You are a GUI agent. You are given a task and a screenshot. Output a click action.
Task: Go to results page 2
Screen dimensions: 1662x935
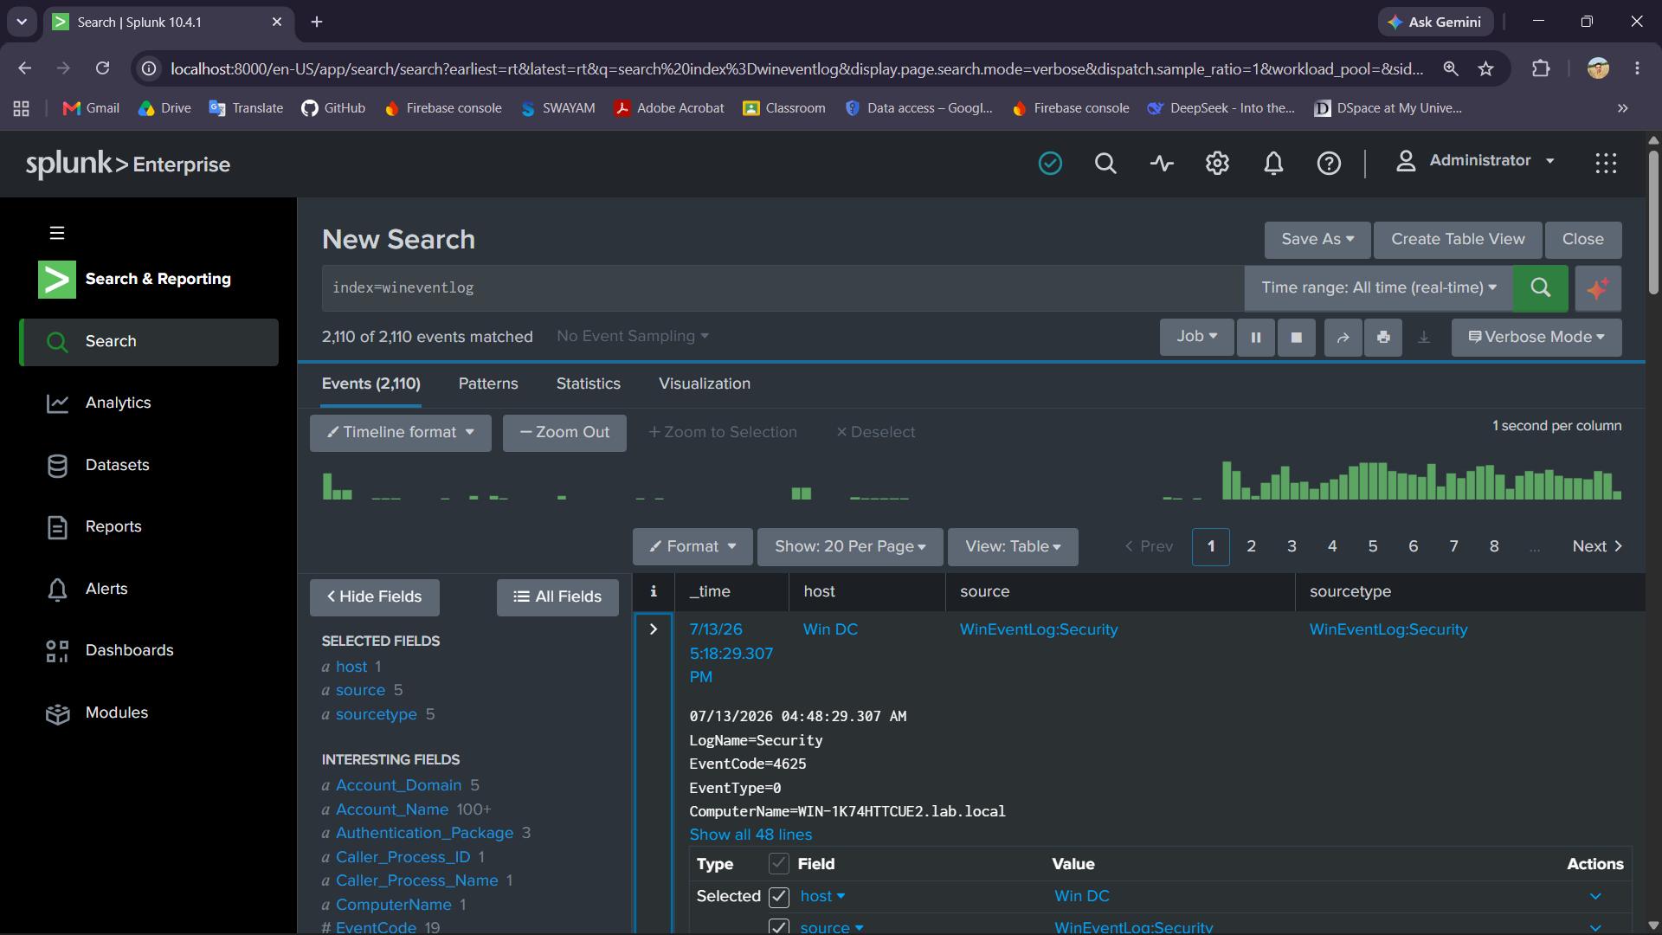coord(1251,546)
